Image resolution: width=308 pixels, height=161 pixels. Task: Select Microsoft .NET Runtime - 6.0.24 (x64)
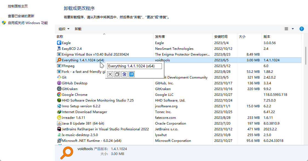coord(92,140)
